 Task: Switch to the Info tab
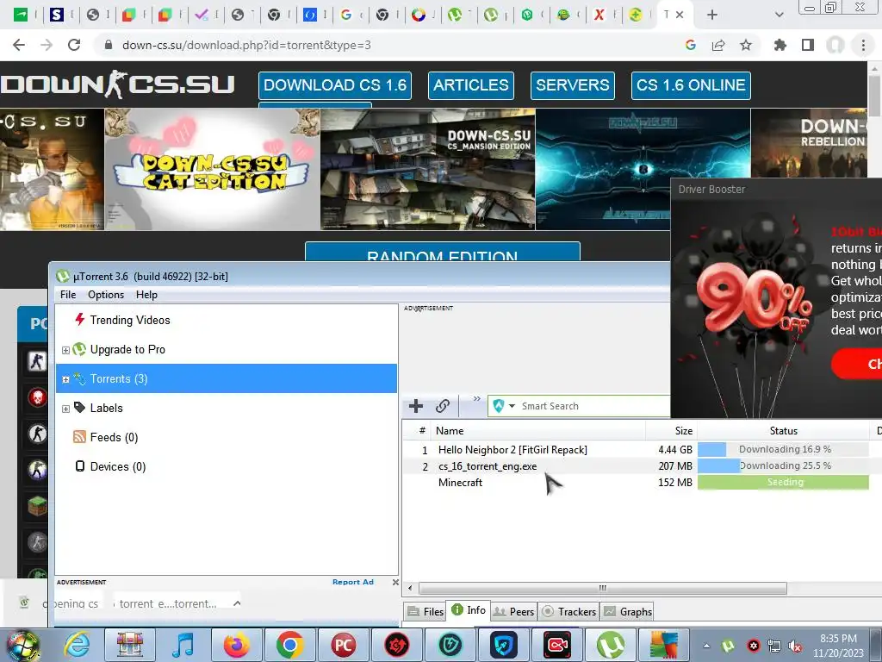click(x=469, y=610)
